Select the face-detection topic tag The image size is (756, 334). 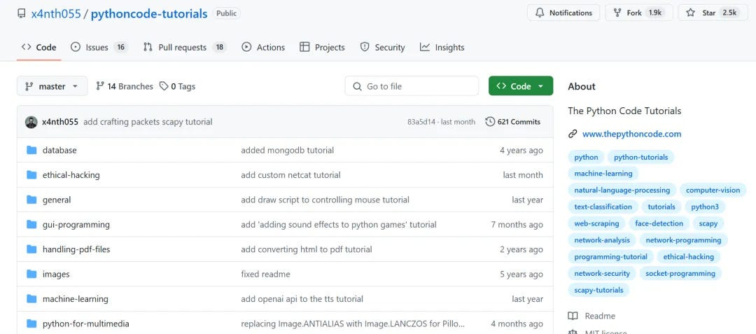659,223
